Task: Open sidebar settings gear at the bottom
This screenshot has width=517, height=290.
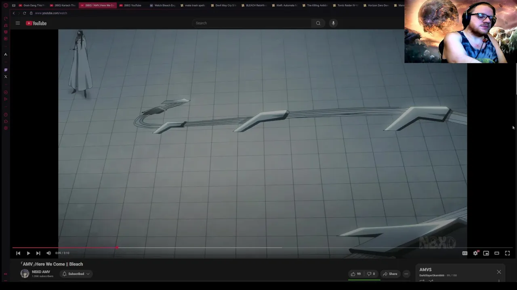Action: click(x=6, y=128)
